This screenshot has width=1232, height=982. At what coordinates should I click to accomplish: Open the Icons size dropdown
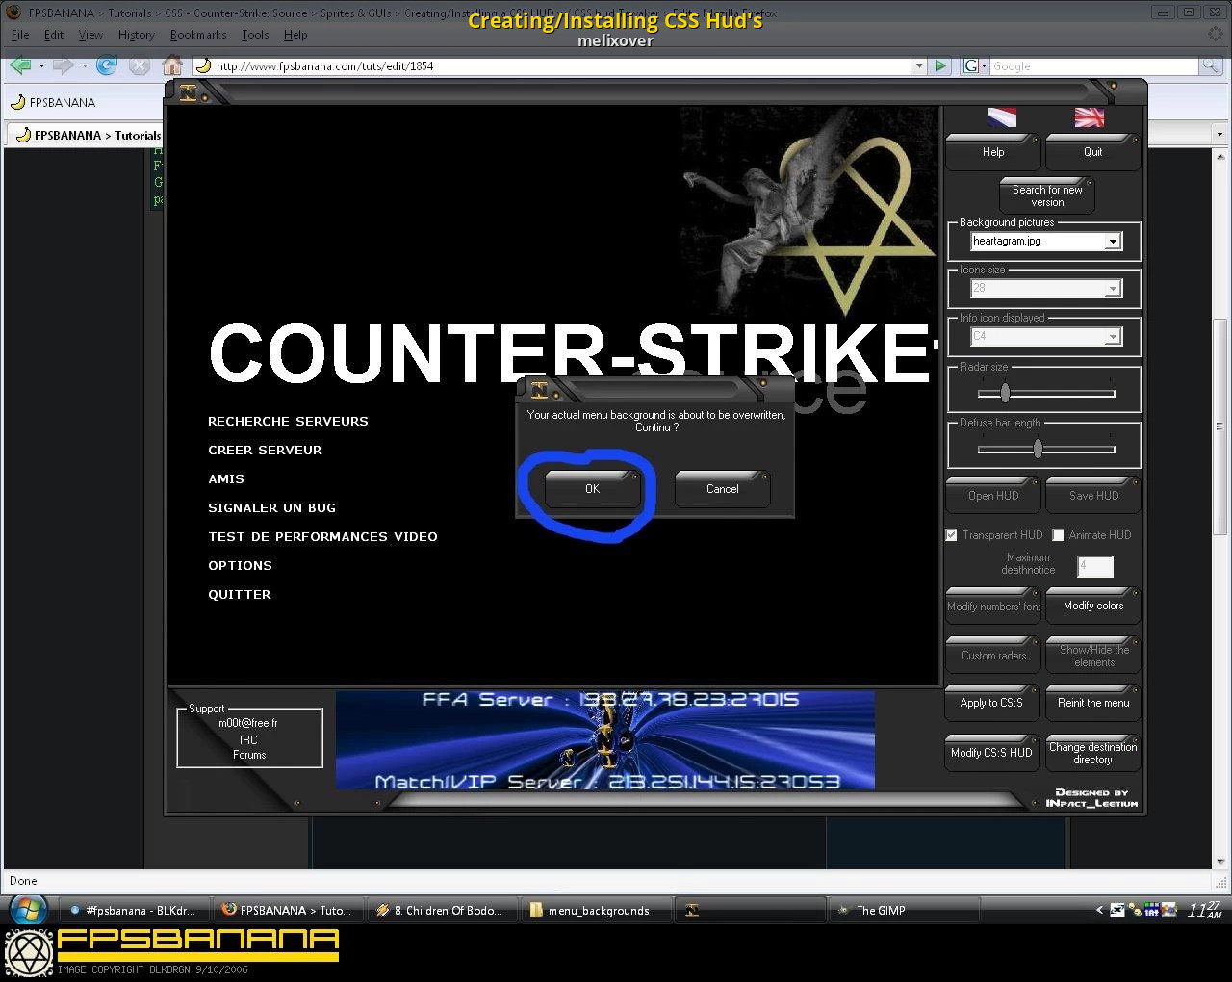(x=1113, y=288)
